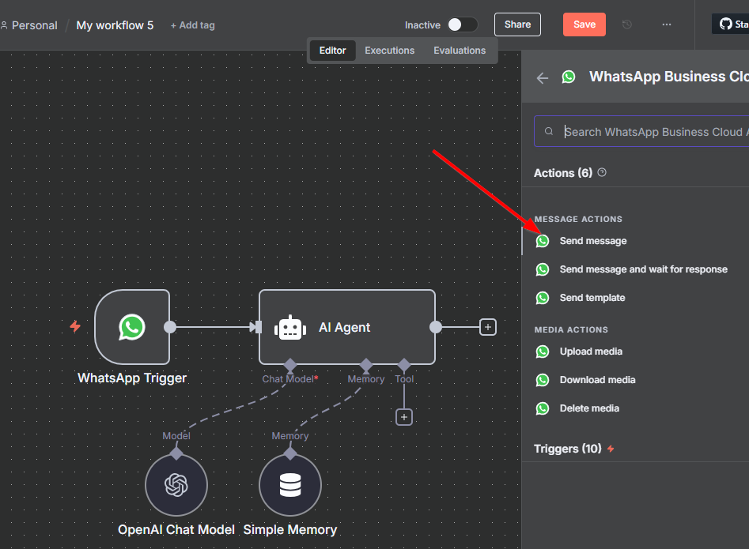Viewport: 749px width, 549px height.
Task: Click the WhatsApp icon beside Delete media
Action: [543, 408]
